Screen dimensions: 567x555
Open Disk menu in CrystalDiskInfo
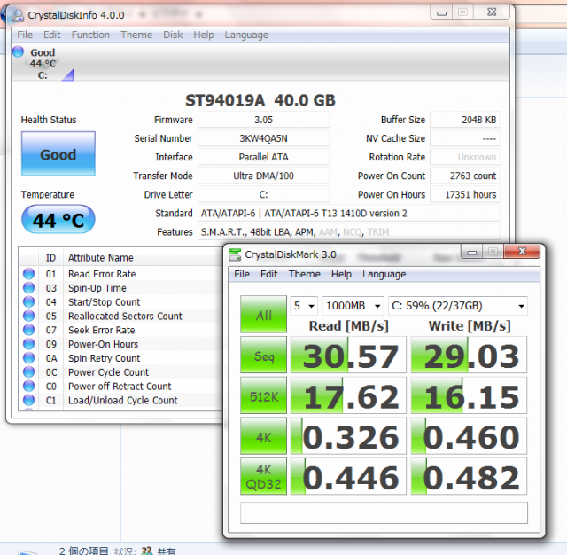(x=173, y=35)
